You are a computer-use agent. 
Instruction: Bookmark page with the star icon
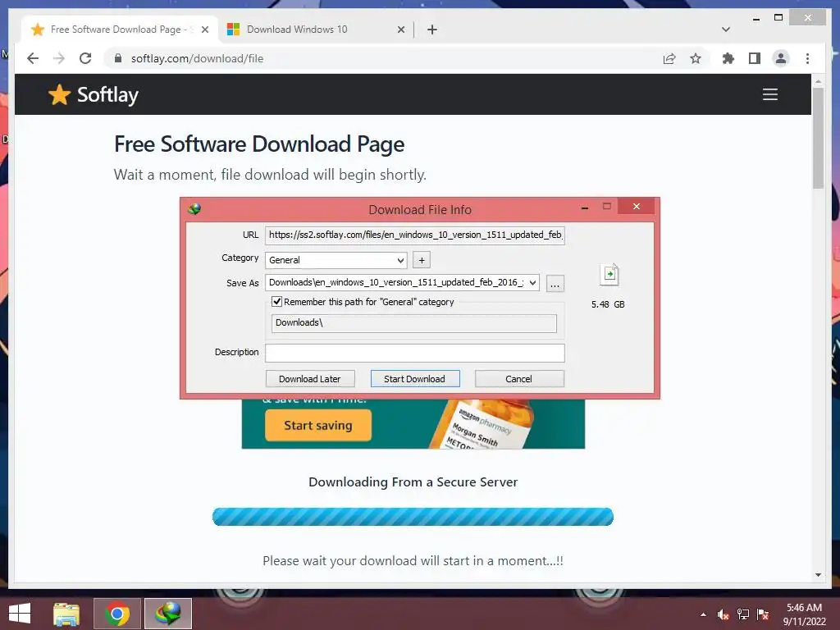696,58
